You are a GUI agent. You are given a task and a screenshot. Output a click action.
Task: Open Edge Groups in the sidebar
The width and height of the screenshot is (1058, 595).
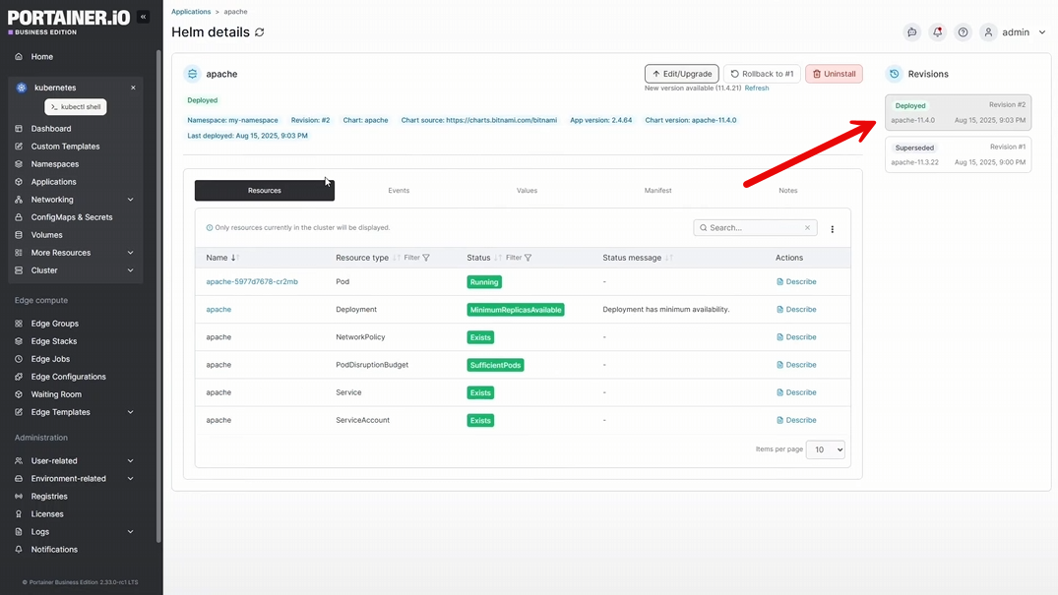(x=55, y=324)
